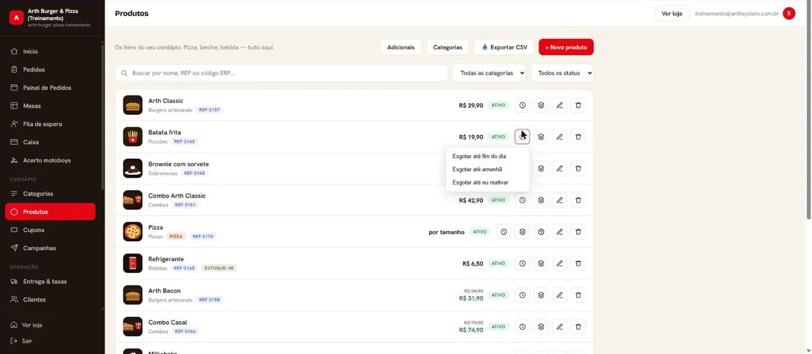The width and height of the screenshot is (812, 354).
Task: Delete the Batata frita product
Action: [x=578, y=137]
